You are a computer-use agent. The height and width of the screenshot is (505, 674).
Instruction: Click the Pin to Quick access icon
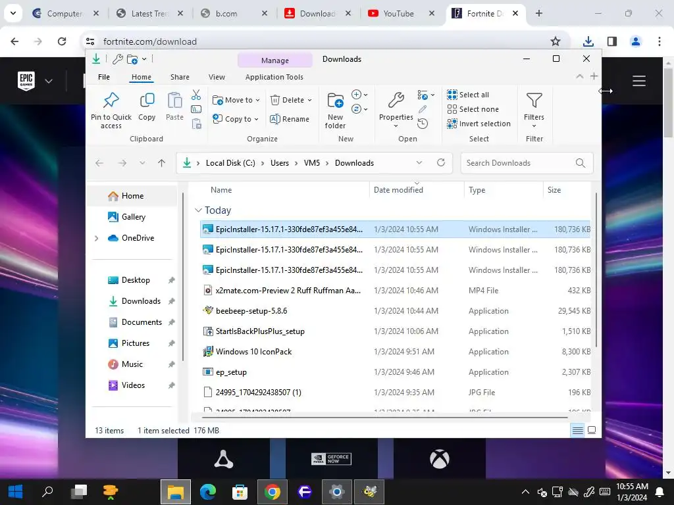(111, 101)
